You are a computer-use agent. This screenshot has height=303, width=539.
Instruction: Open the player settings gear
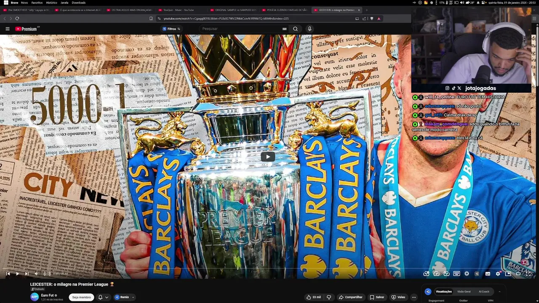coord(498,274)
